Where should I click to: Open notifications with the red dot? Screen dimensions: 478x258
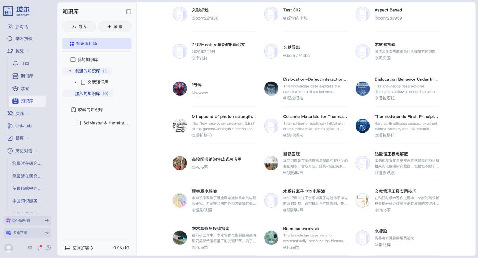[x=39, y=248]
